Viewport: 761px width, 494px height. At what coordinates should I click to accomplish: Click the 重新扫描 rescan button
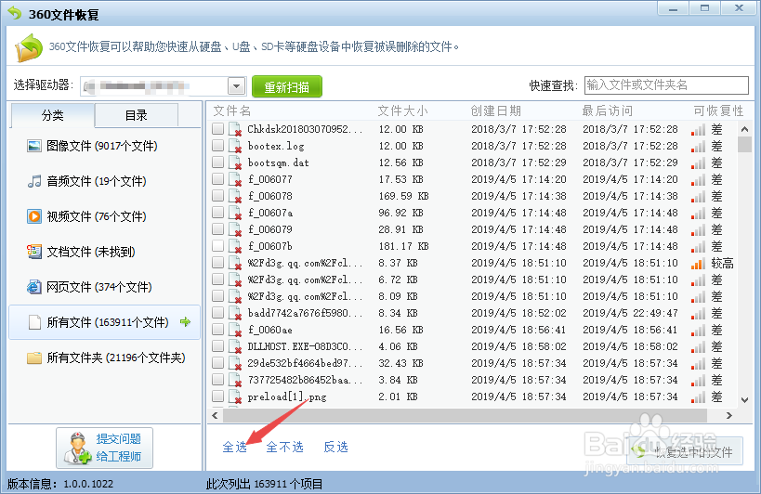(x=287, y=86)
